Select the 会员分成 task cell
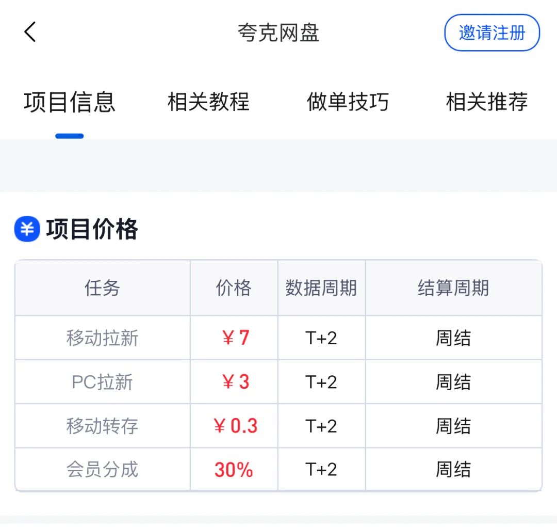 point(102,470)
